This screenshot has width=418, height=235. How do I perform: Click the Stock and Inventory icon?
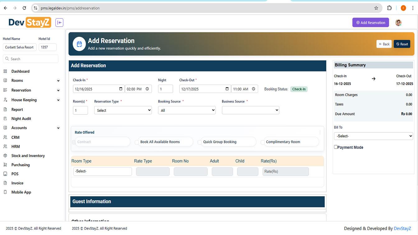pos(5,155)
